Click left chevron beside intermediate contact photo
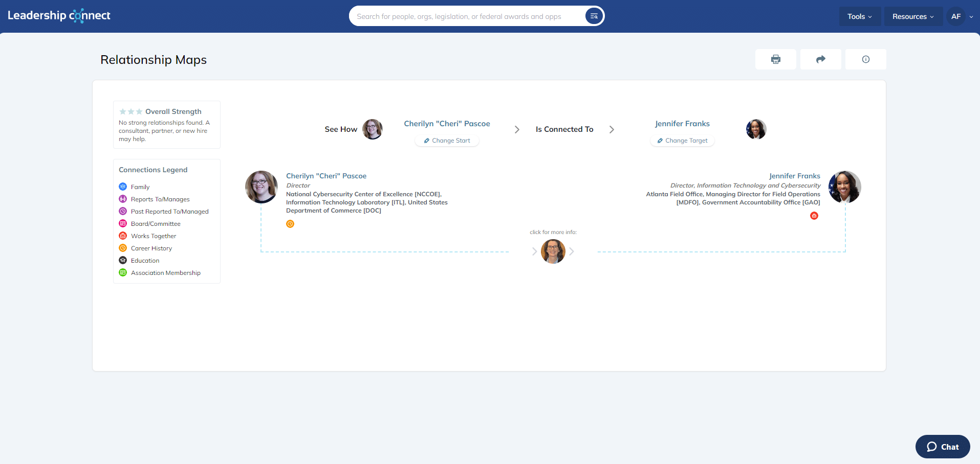Viewport: 980px width, 464px height. pos(534,251)
